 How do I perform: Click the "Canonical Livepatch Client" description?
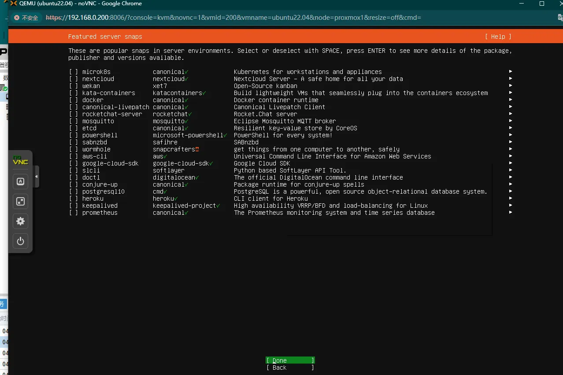tap(280, 107)
